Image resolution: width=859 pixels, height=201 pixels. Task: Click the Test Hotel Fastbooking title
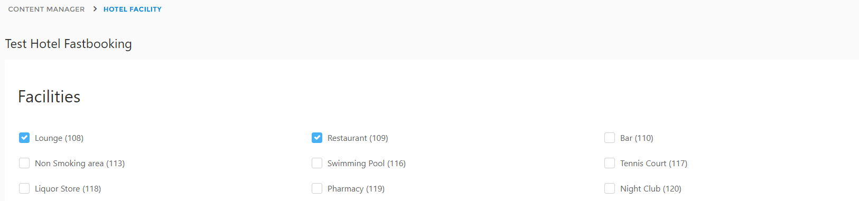(x=69, y=44)
